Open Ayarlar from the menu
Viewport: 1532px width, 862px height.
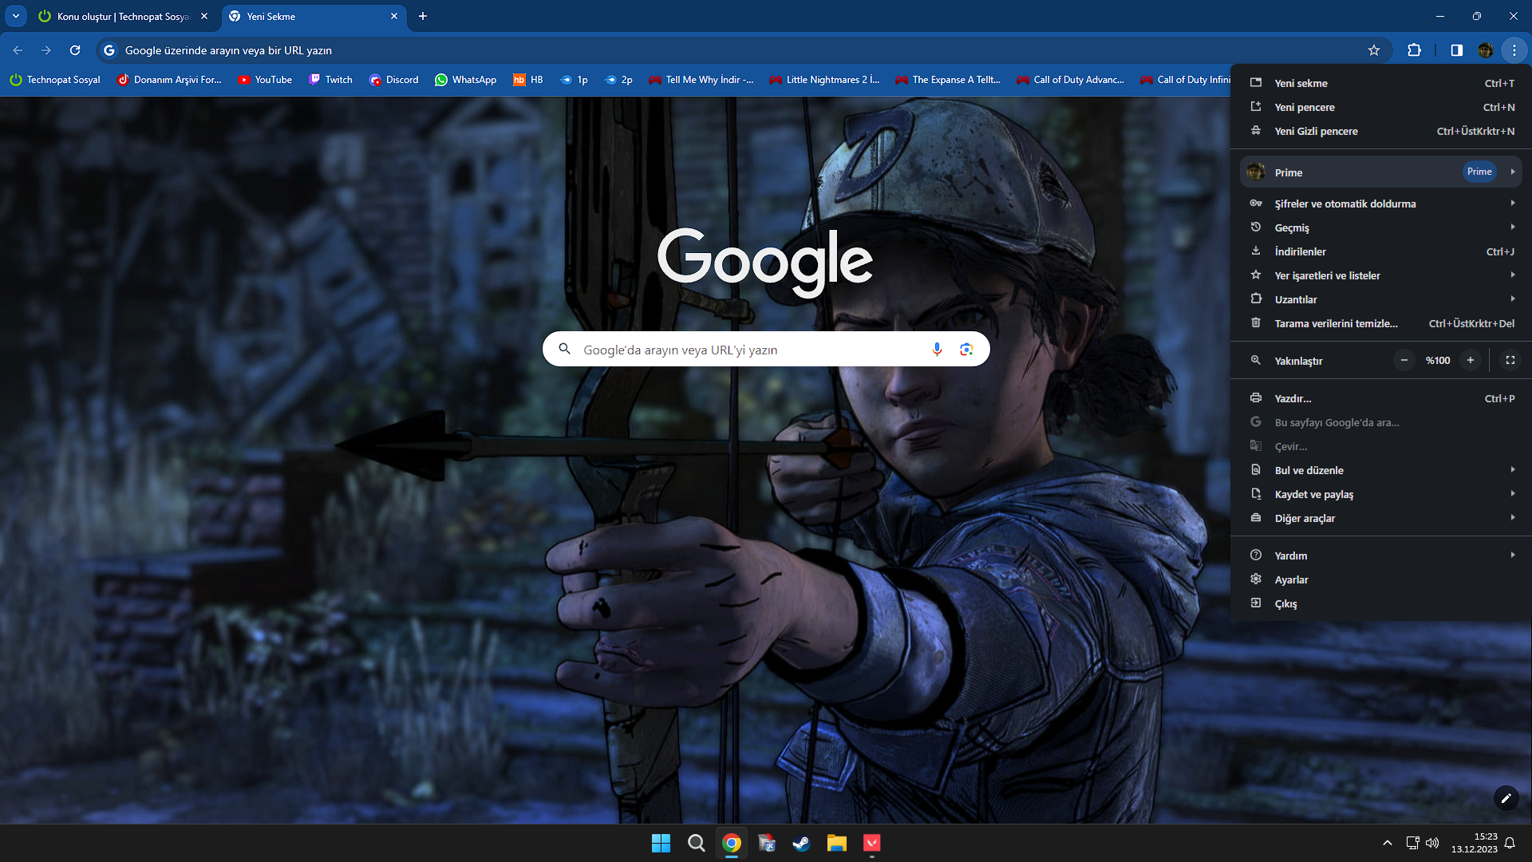click(x=1291, y=579)
